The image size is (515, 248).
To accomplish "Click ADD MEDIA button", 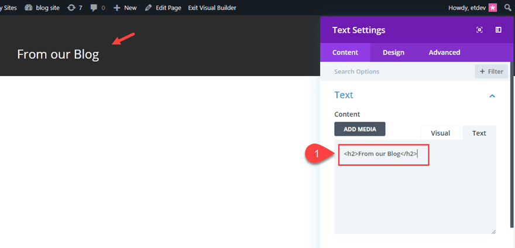I will (x=360, y=129).
